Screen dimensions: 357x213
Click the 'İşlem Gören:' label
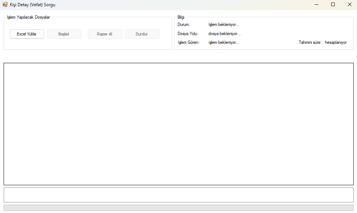tap(189, 43)
